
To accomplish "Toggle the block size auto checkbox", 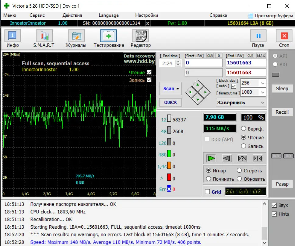I will 234,86.
